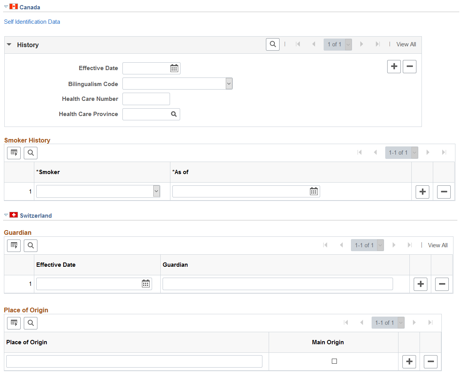This screenshot has height=375, width=464.
Task: Click the Health Care Number field
Action: (x=146, y=99)
